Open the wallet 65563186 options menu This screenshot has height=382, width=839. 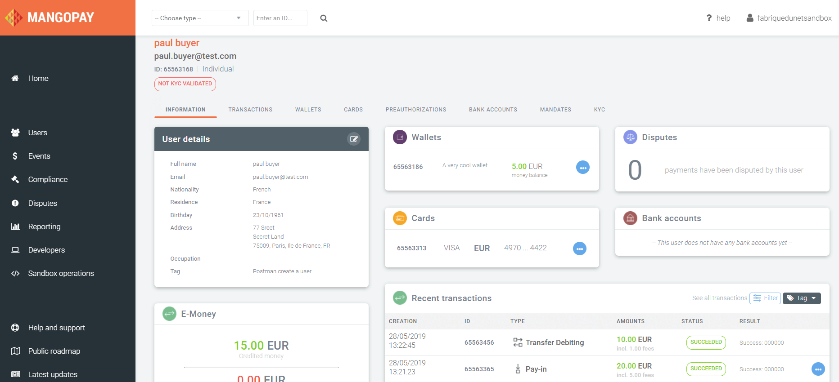[x=582, y=168]
